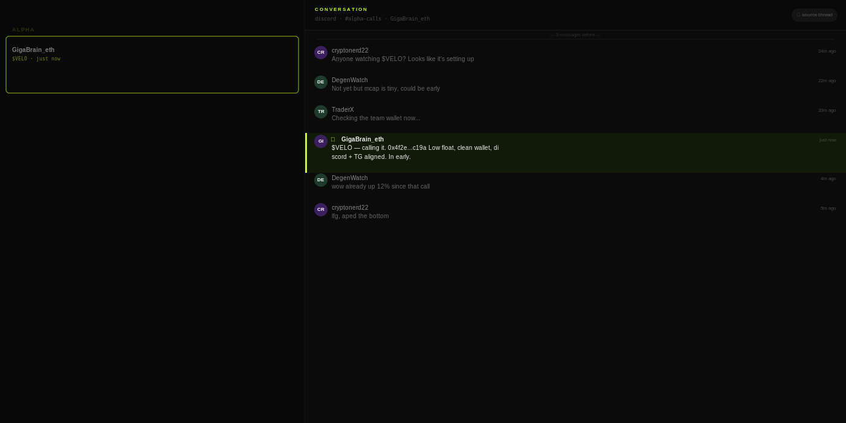This screenshot has height=423, width=846.
Task: Click CR avatar on the lfg message
Action: coord(321,210)
